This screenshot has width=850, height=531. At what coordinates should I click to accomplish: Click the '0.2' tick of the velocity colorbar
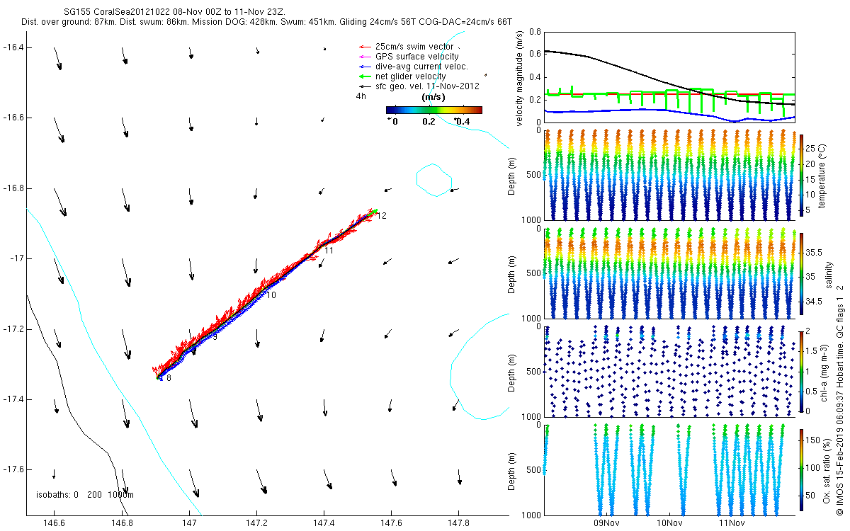[x=428, y=122]
